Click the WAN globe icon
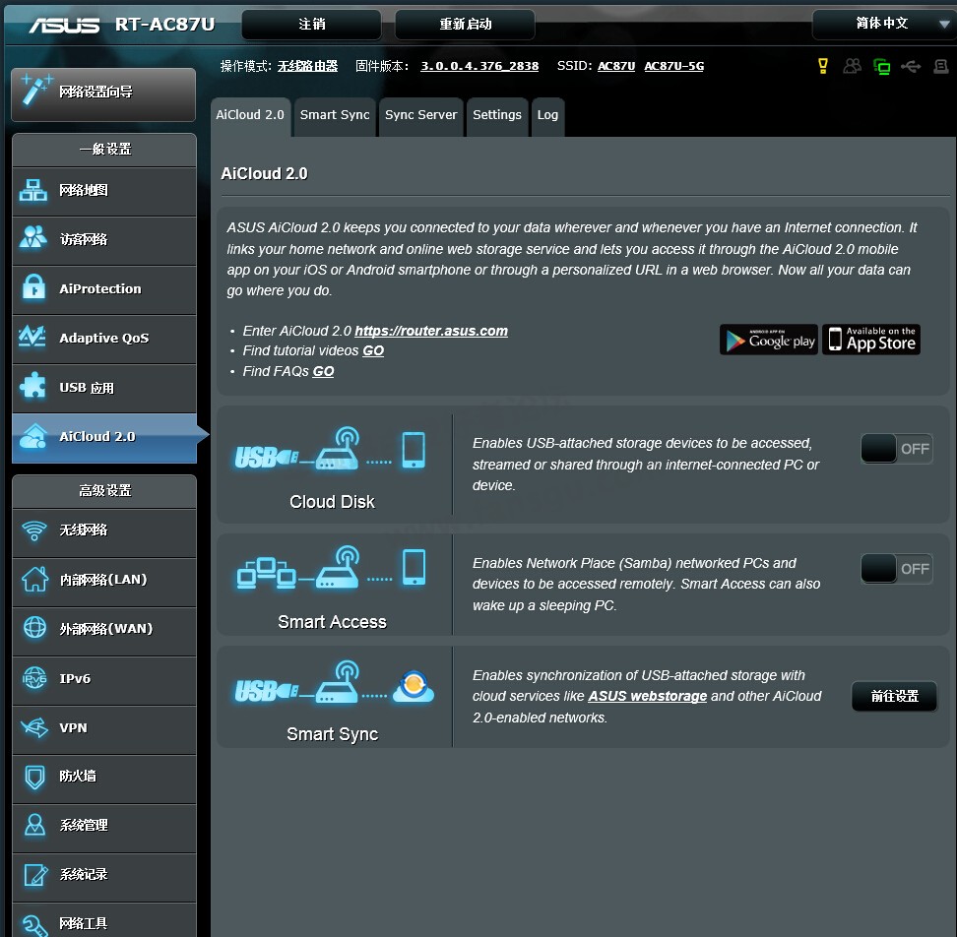This screenshot has width=957, height=937. click(34, 628)
